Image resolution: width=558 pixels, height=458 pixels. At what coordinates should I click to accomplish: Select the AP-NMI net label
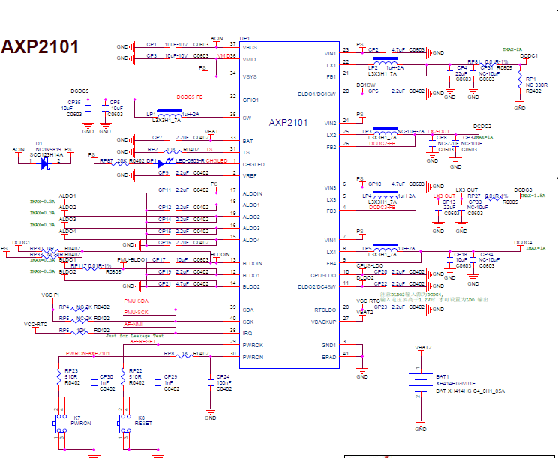pyautogui.click(x=133, y=325)
